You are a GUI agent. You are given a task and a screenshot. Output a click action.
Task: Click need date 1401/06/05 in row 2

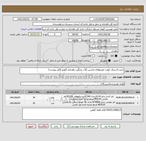pyautogui.click(x=15, y=103)
